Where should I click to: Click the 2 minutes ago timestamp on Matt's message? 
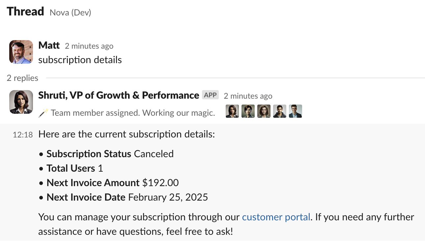coord(89,46)
